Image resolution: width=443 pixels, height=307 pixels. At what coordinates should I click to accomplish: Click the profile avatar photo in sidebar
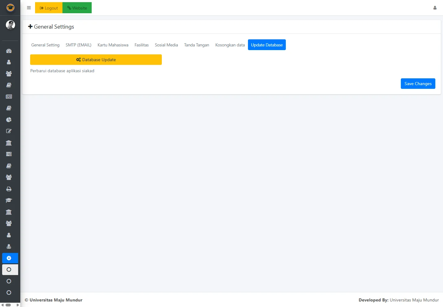10,25
